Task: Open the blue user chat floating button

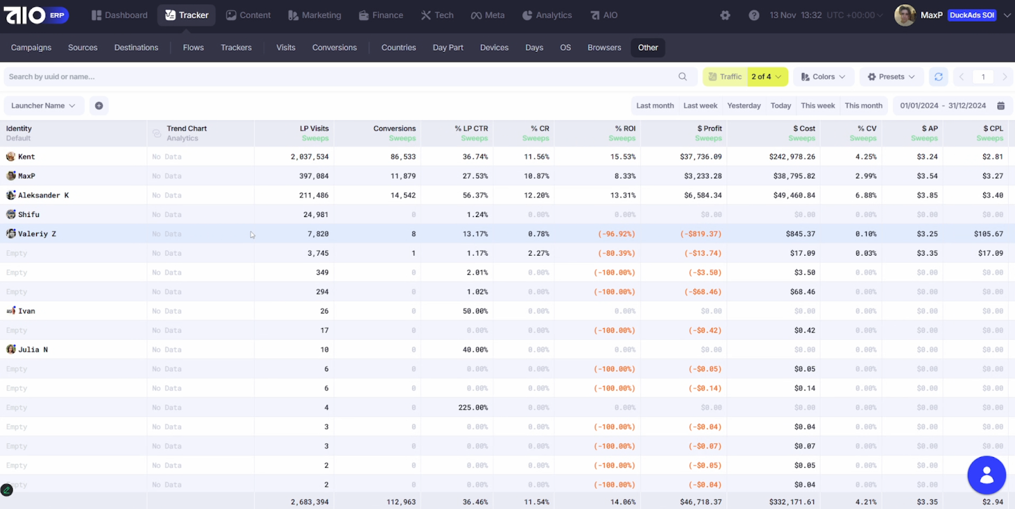Action: (986, 475)
